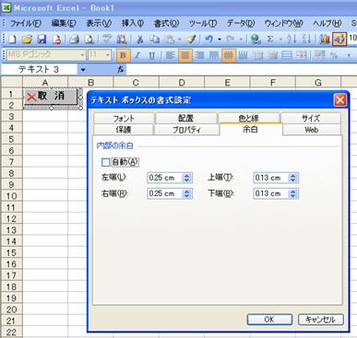The height and width of the screenshot is (338, 357).
Task: Switch to the Web tab
Action: (311, 130)
